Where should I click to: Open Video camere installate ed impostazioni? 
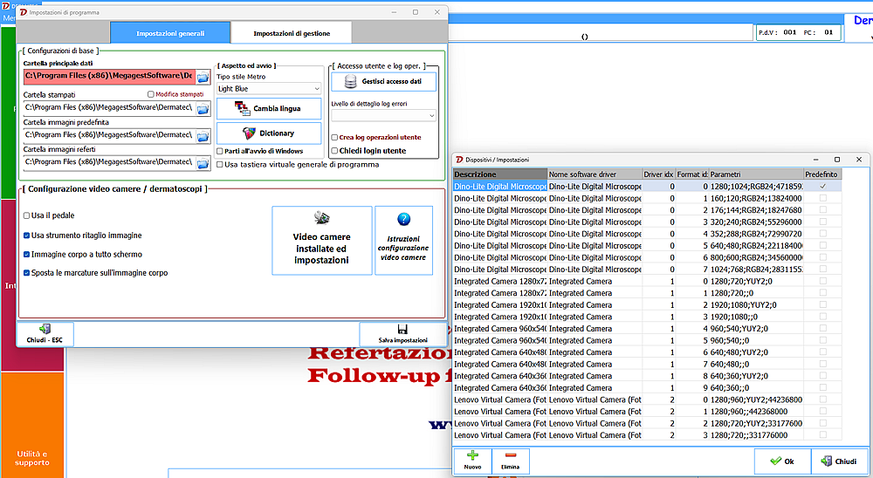coord(322,241)
